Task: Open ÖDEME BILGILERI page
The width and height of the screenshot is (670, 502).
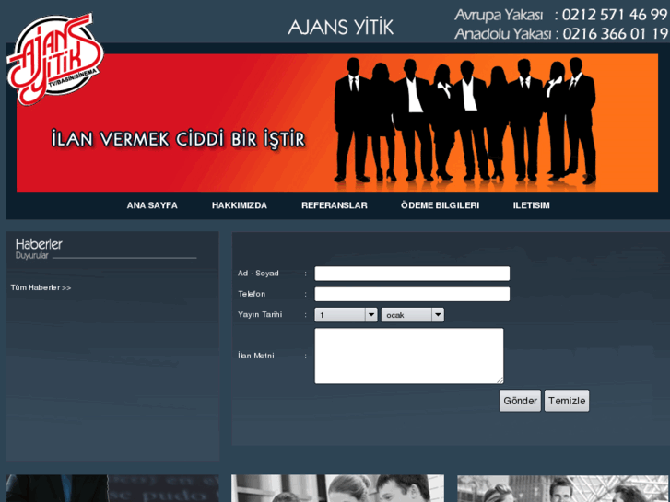Action: click(x=441, y=205)
